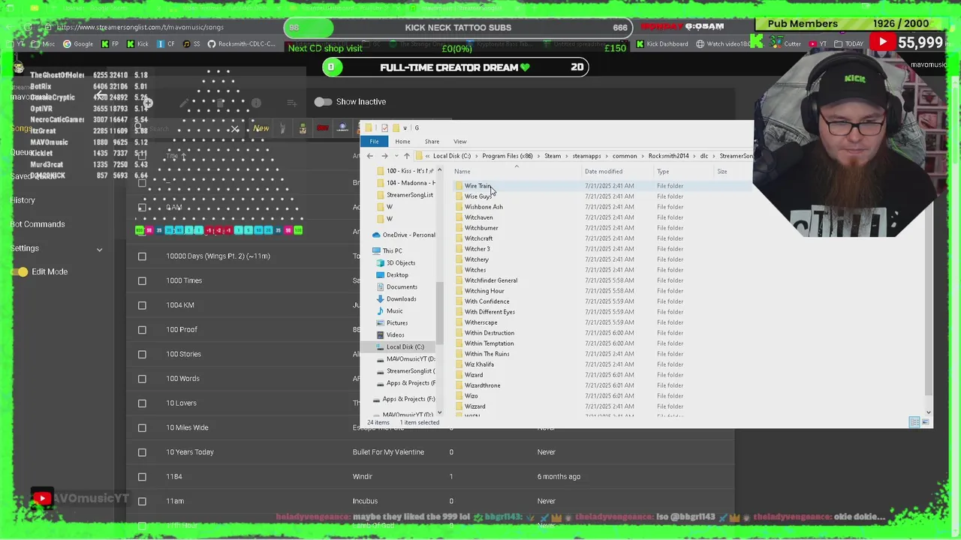Click Properties icon in Explorer title bar

[384, 128]
